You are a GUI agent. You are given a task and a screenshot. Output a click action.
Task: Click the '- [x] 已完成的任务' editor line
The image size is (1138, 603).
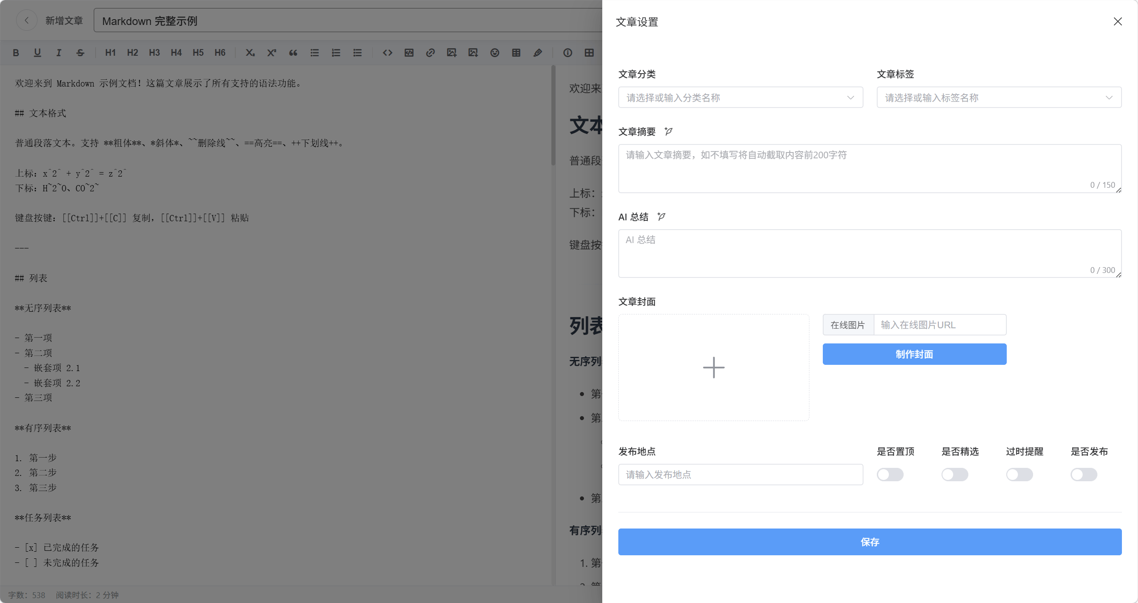[x=57, y=548]
